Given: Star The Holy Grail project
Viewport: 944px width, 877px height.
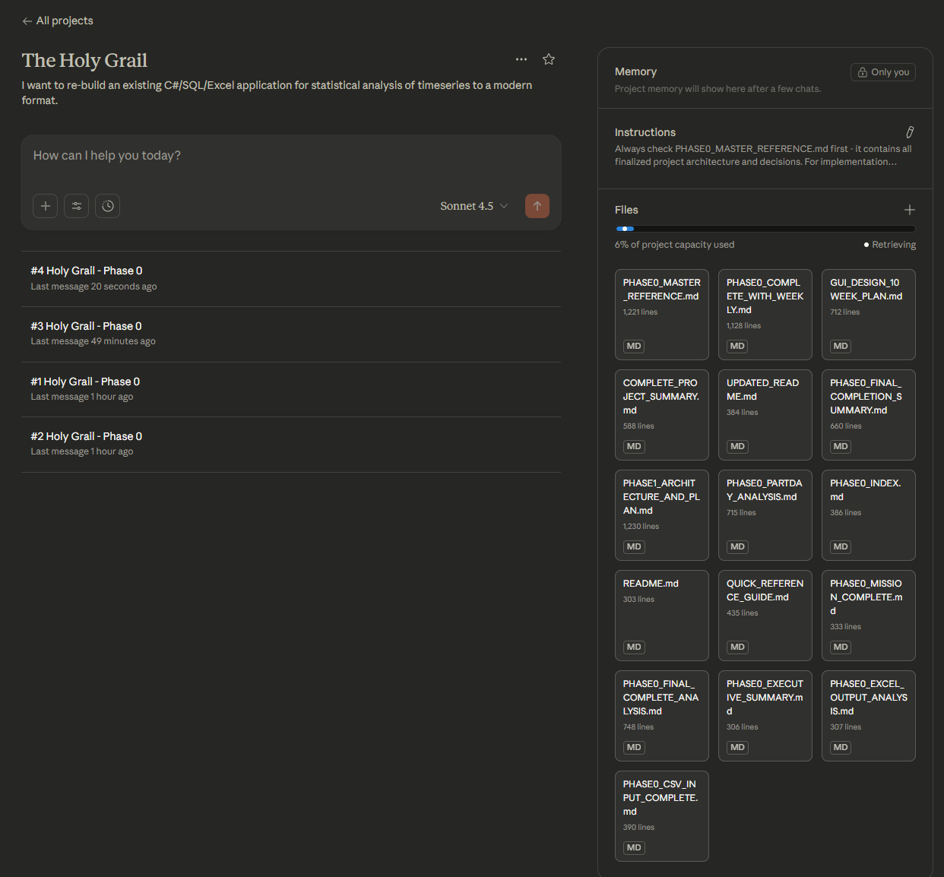Looking at the screenshot, I should (x=549, y=59).
